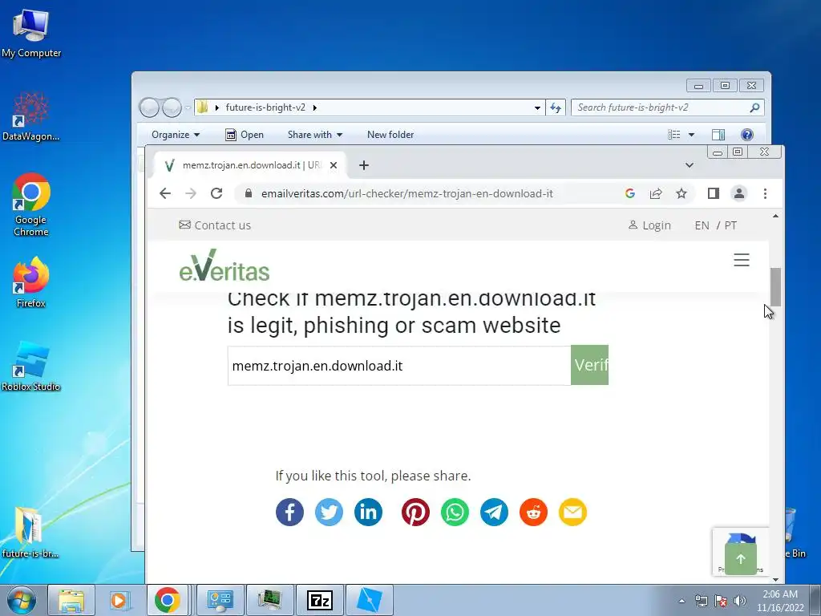
Task: Select My Computer desktop icon
Action: click(x=31, y=34)
